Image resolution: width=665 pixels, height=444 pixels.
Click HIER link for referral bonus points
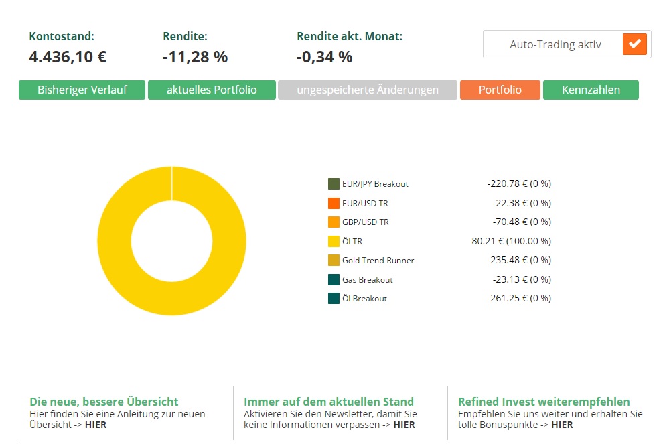562,425
